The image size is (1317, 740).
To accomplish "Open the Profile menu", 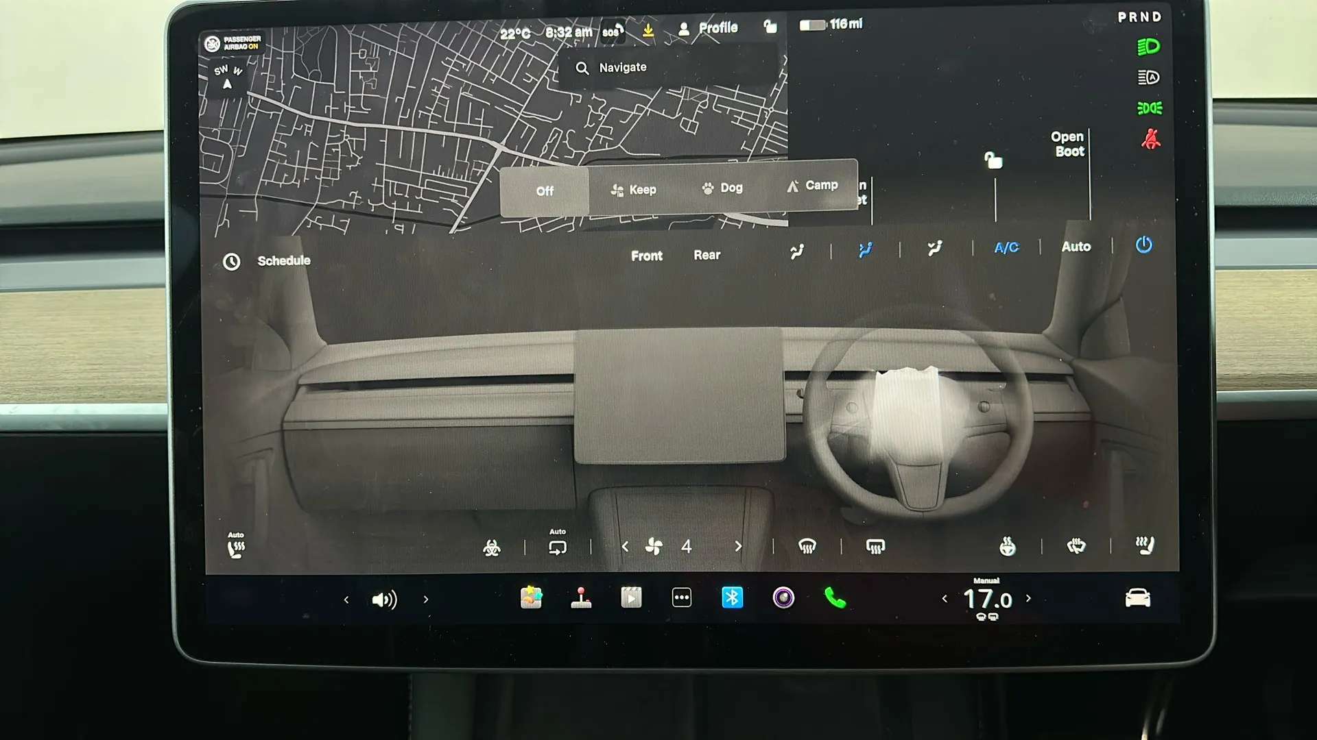I will tap(708, 28).
